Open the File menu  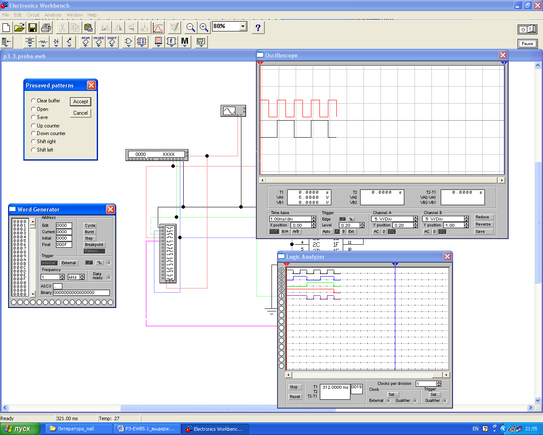(x=6, y=15)
